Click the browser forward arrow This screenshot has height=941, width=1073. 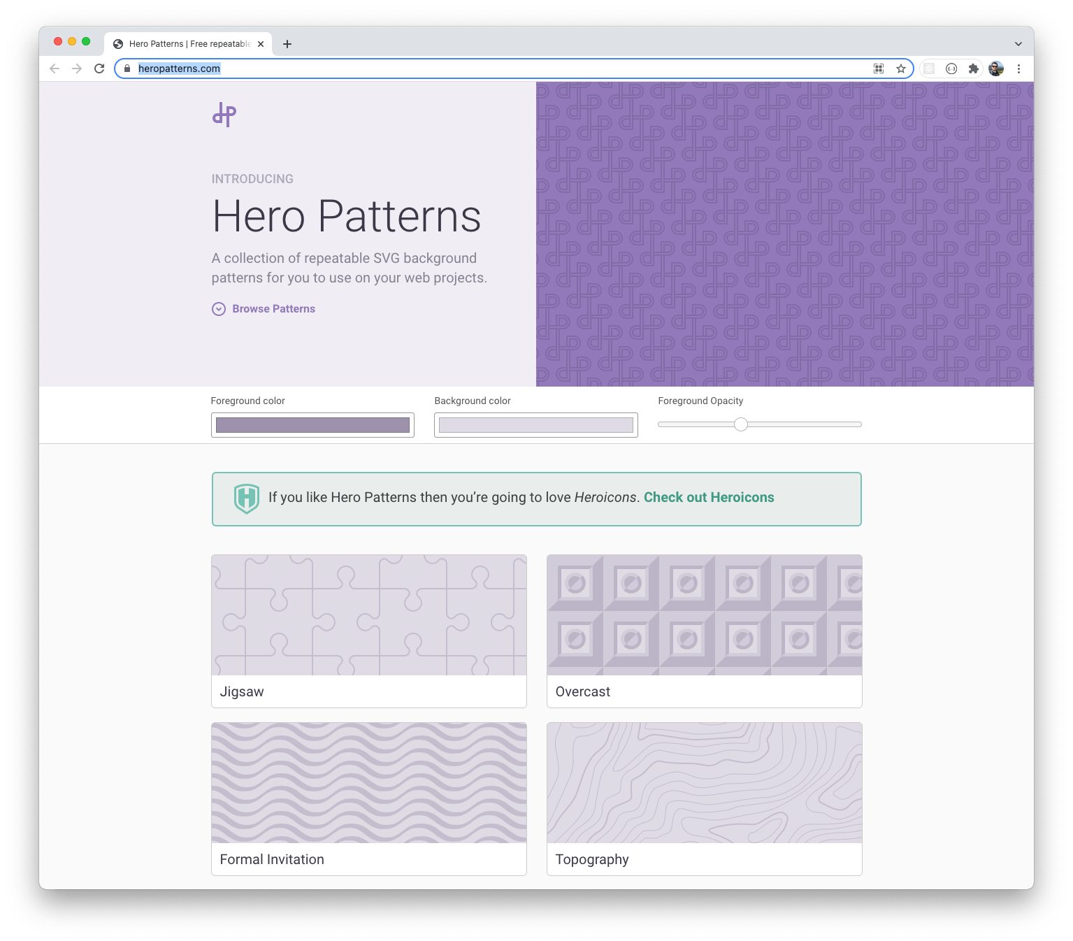[77, 69]
